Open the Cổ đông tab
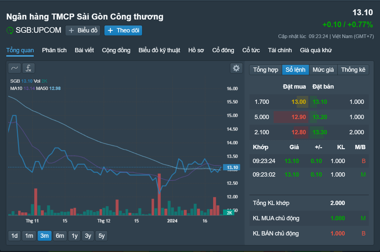Viewport: 380px width, 252px height. 223,50
